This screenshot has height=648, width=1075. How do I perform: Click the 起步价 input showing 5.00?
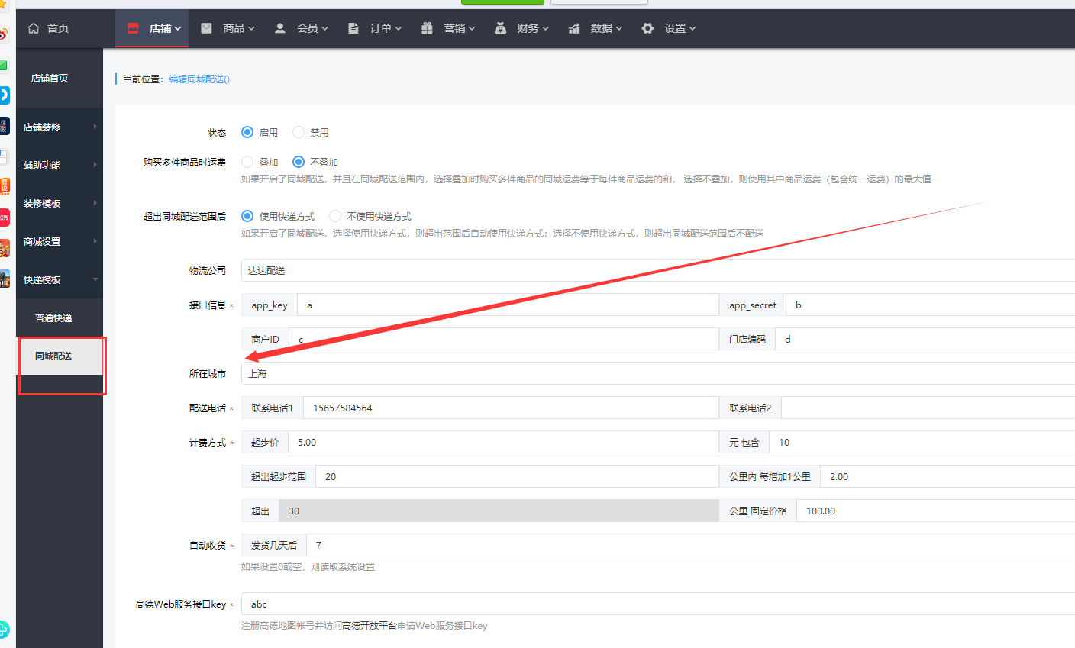click(503, 442)
